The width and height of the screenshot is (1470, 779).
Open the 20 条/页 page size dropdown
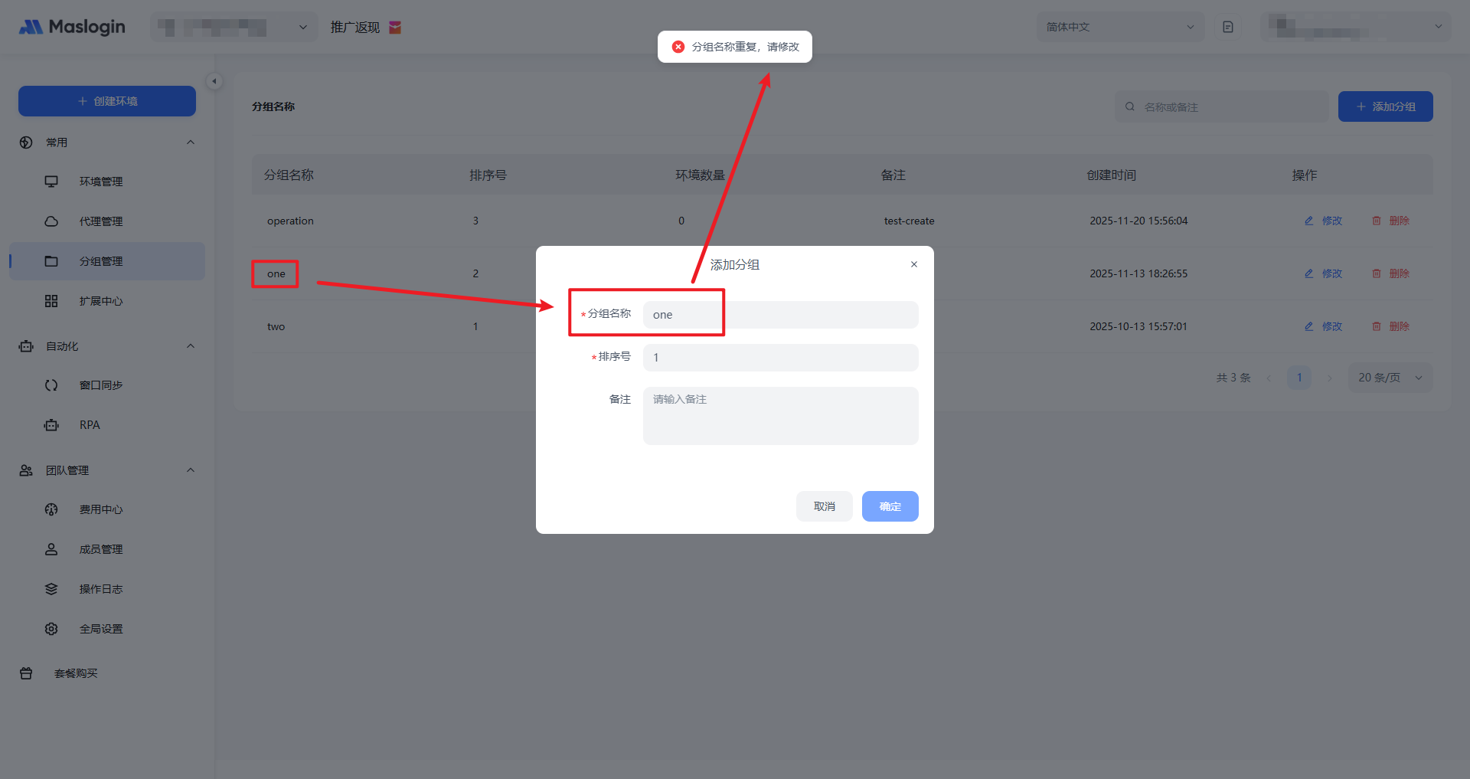(x=1390, y=378)
